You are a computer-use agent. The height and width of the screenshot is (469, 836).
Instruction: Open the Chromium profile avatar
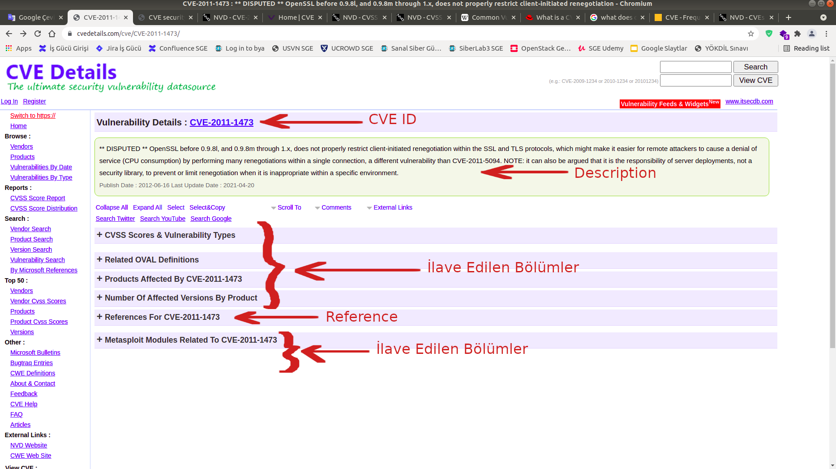(x=812, y=34)
